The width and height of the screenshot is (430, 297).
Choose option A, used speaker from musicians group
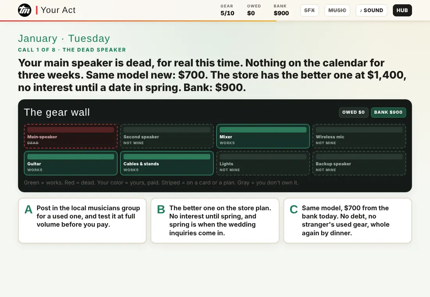click(x=82, y=220)
